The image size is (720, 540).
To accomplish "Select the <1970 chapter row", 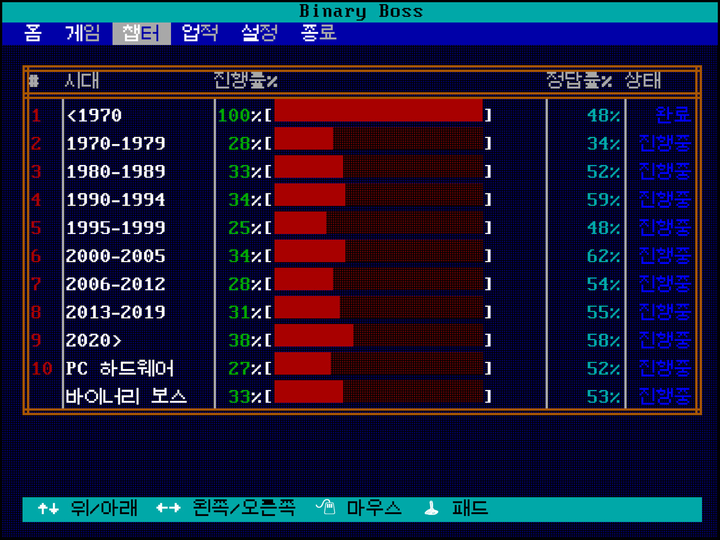I will (94, 115).
